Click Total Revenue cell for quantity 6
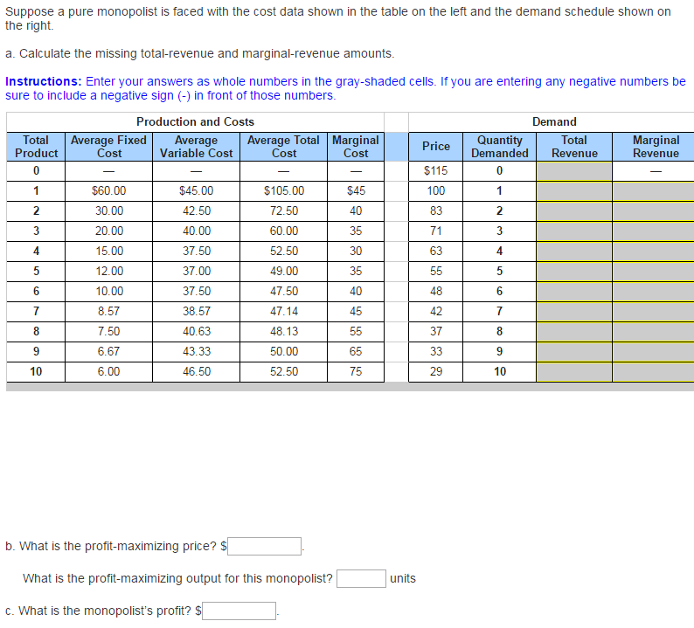Screen dimensions: 694x628 574,292
